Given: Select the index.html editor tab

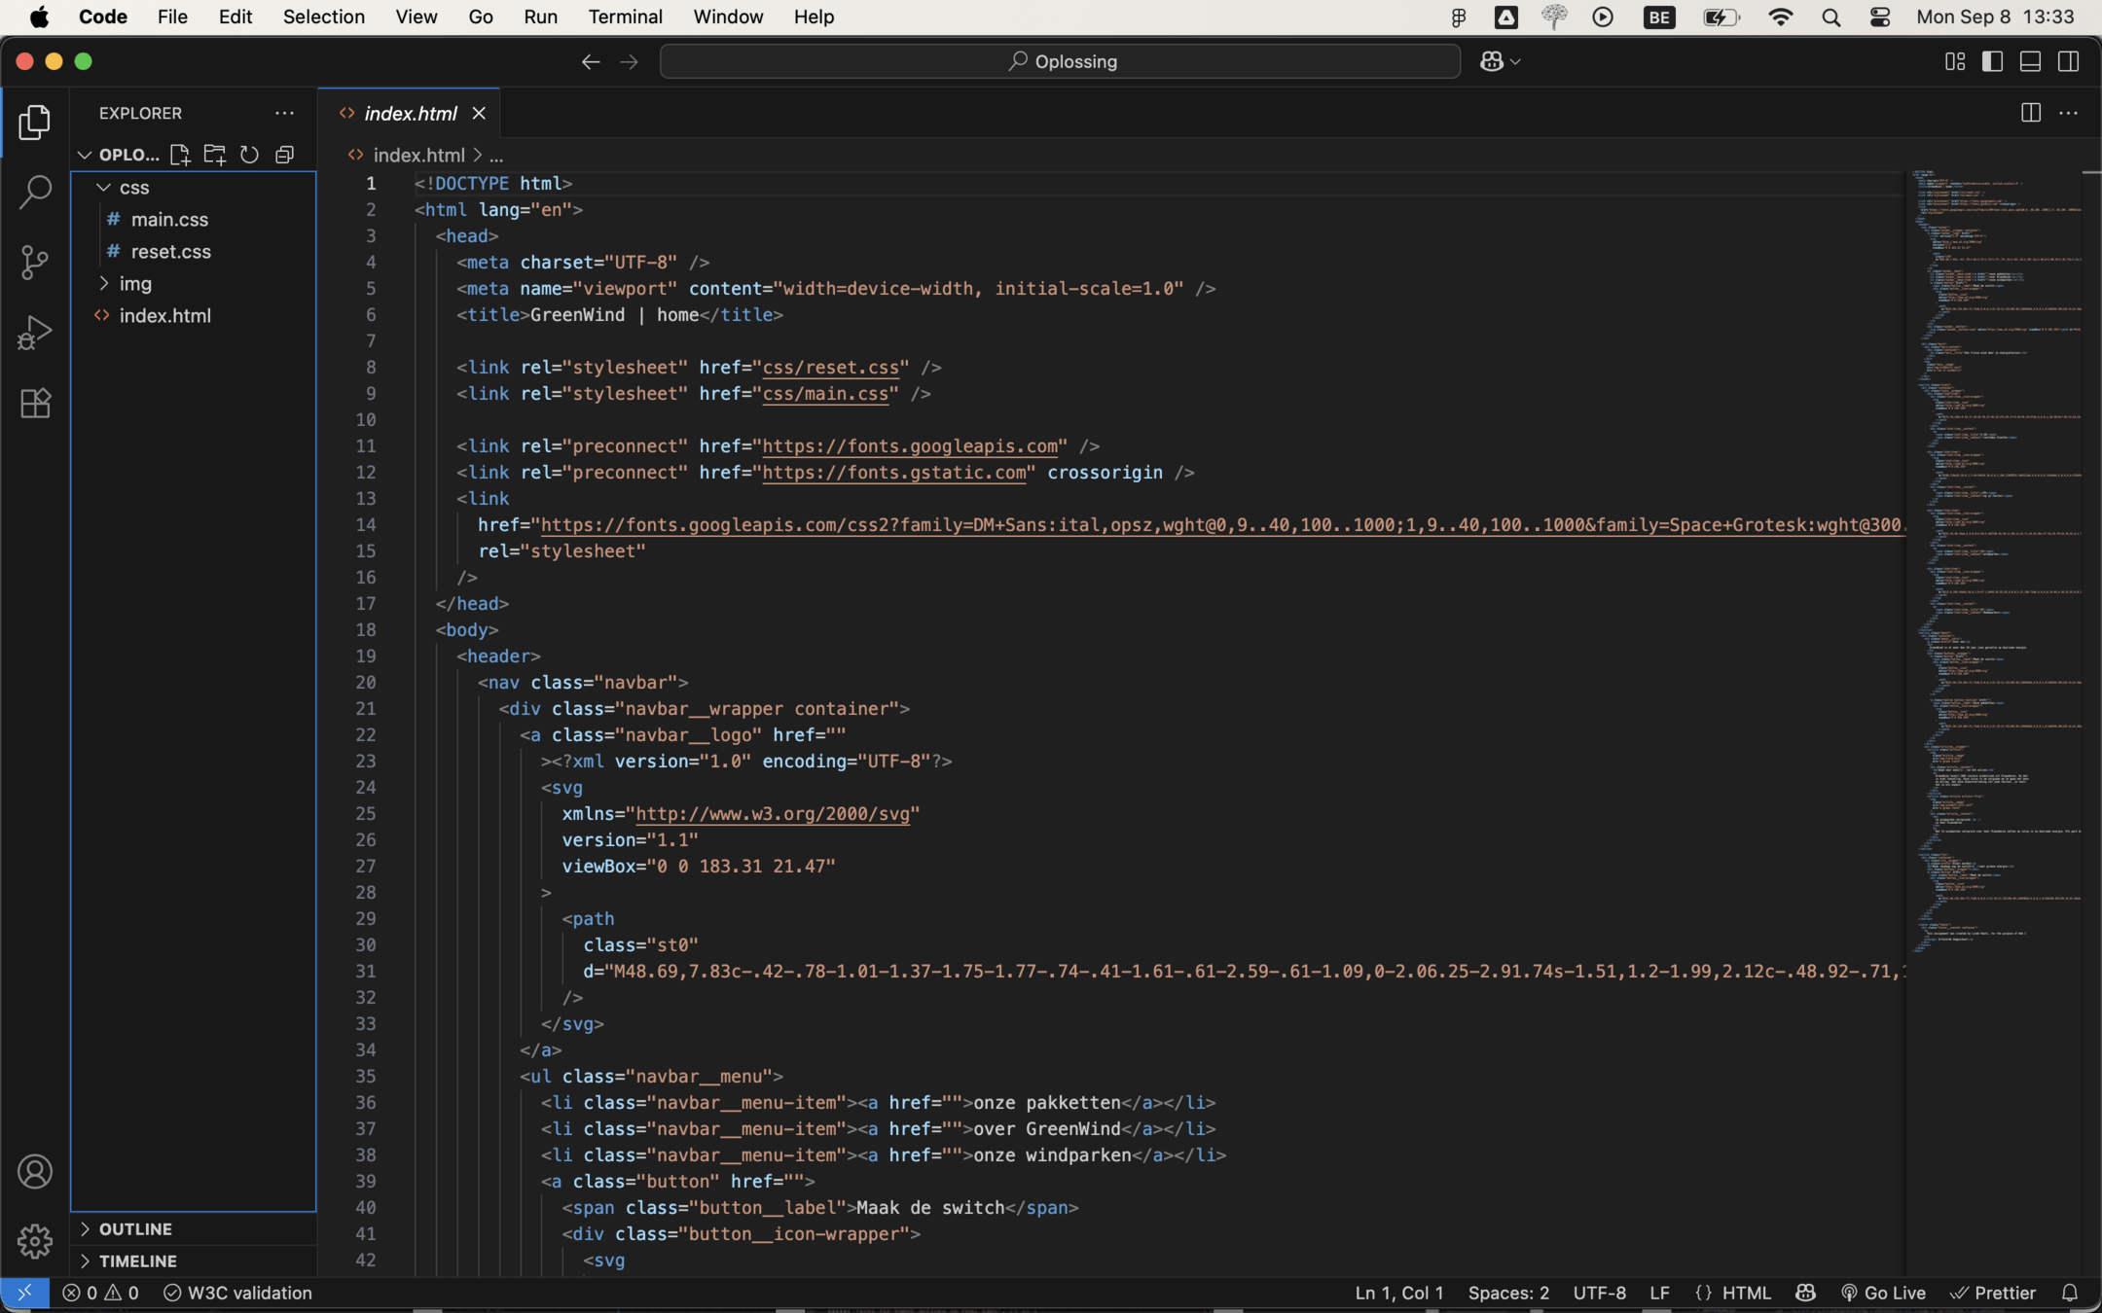Looking at the screenshot, I should click(x=410, y=114).
